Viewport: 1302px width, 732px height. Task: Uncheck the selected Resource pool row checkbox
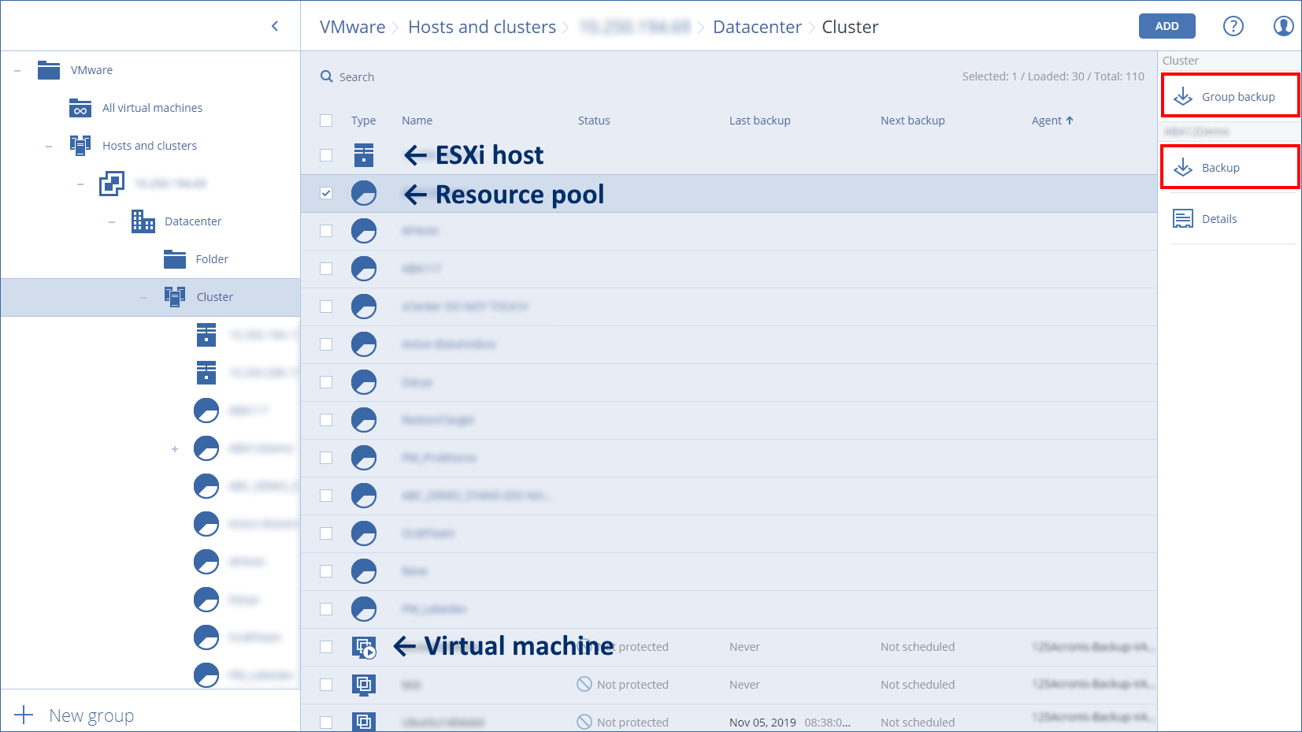[x=326, y=193]
